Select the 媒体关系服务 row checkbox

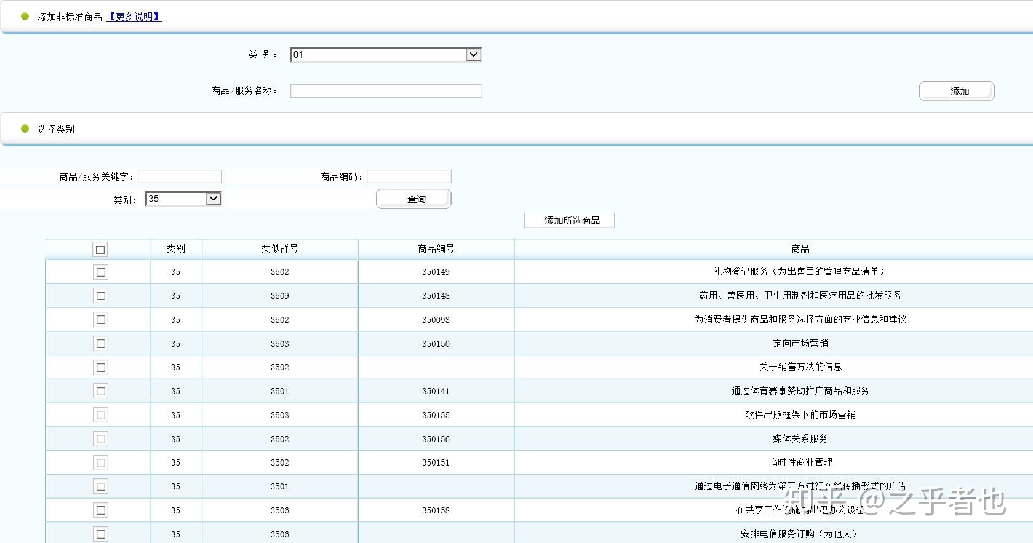tap(100, 439)
